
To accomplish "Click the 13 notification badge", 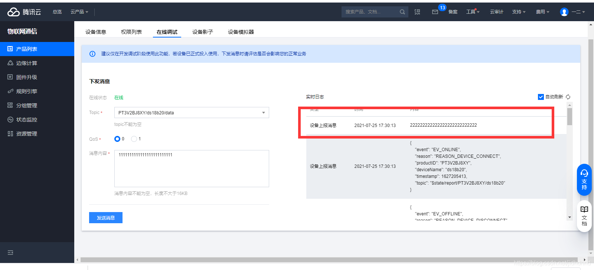I will 442,7.
